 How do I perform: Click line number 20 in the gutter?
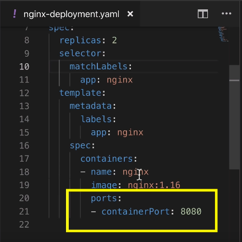(x=24, y=198)
